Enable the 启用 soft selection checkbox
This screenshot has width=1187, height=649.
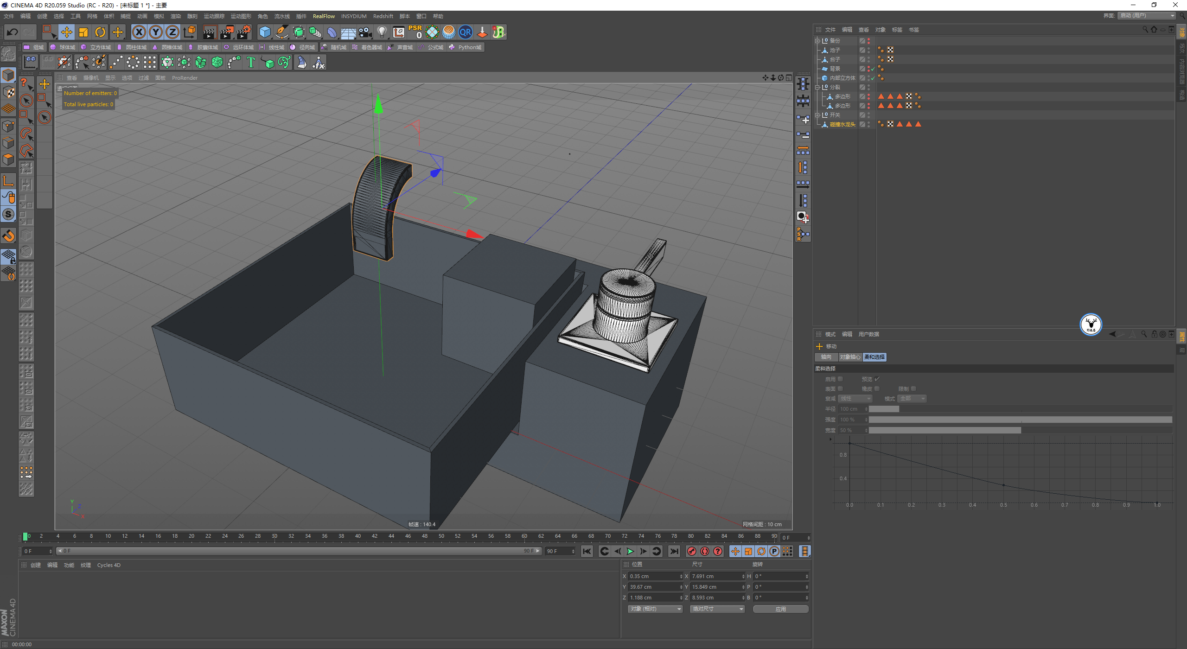pyautogui.click(x=840, y=379)
